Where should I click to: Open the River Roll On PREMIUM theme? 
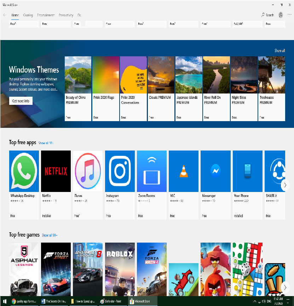point(217,89)
